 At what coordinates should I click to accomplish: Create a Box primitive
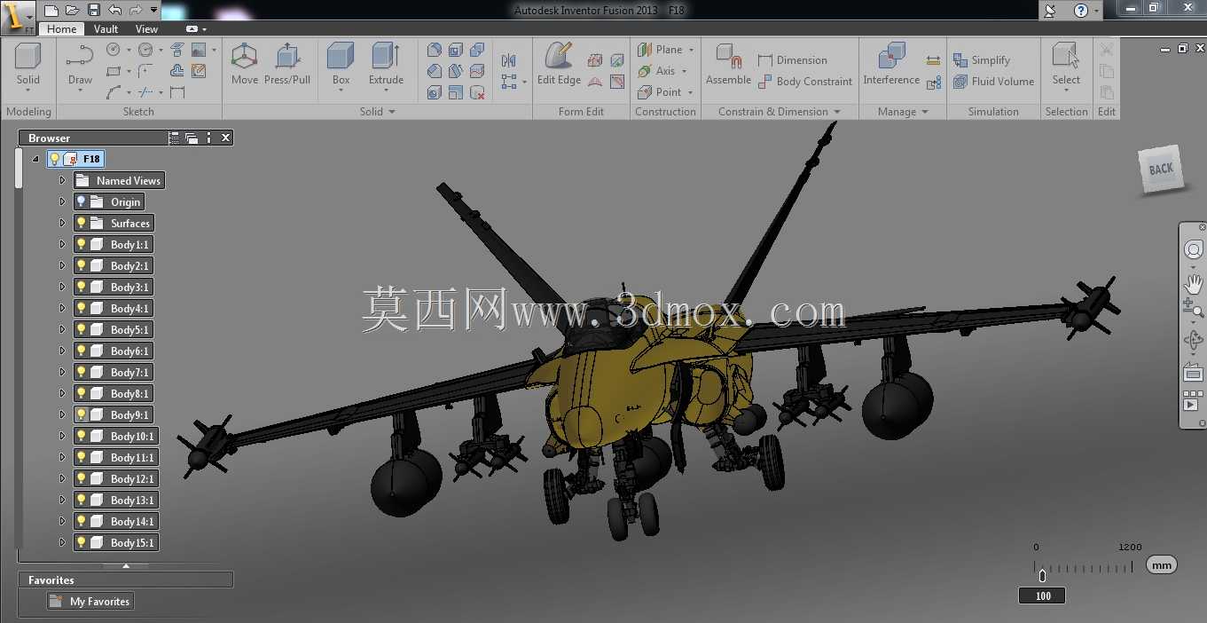341,65
